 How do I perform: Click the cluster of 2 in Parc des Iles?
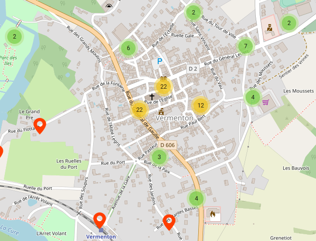coord(14,37)
